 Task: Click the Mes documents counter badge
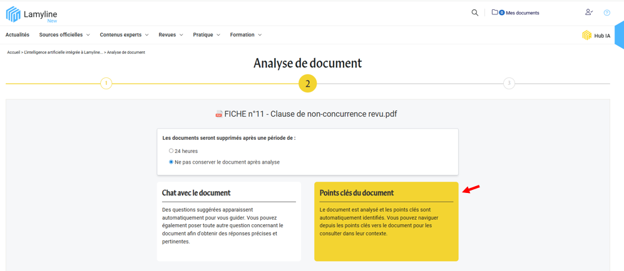point(501,12)
